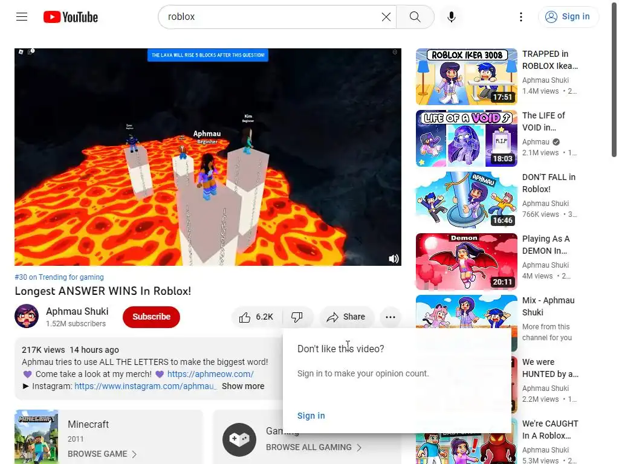Mute the video using speaker icon

tap(394, 259)
